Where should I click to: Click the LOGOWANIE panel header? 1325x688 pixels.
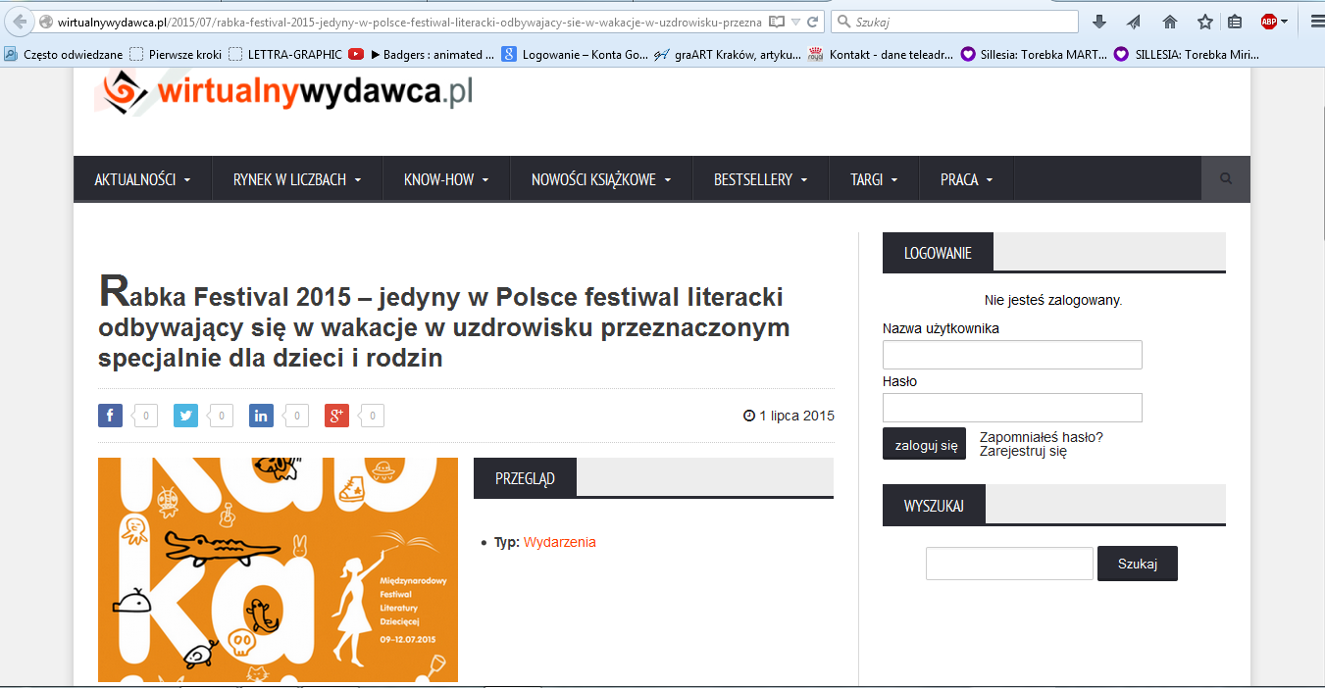938,253
